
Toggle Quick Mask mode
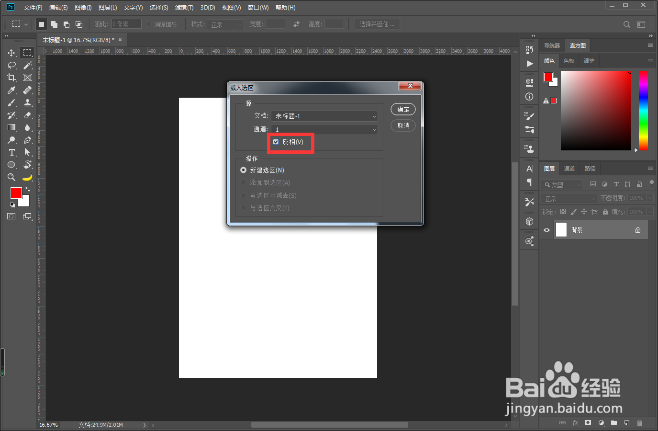click(x=11, y=216)
